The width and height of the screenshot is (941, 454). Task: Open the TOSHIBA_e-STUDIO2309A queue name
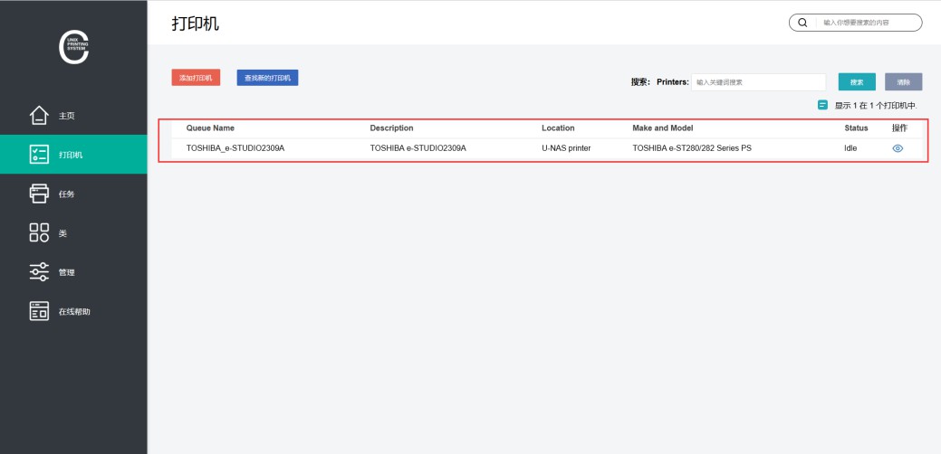pos(235,148)
